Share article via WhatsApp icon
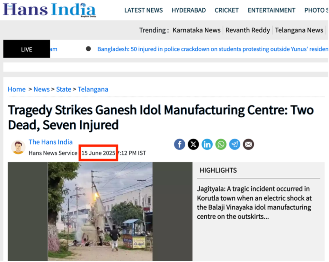 point(221,144)
